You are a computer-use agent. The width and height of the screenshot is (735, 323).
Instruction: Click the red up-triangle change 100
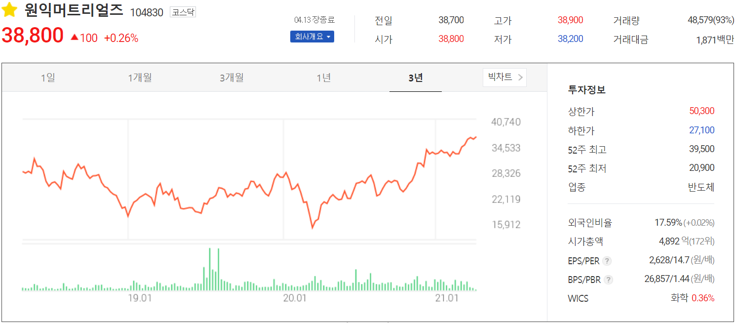(x=84, y=38)
